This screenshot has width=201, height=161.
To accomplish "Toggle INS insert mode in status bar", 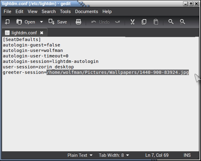I will [187, 155].
